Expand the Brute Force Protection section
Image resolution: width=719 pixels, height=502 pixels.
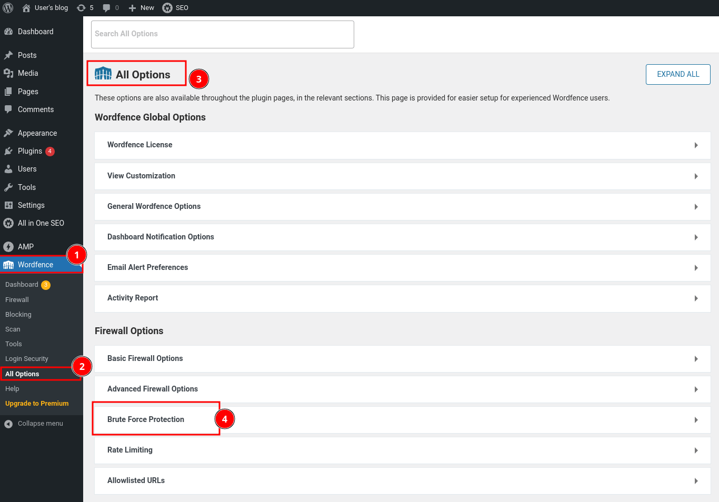click(696, 420)
